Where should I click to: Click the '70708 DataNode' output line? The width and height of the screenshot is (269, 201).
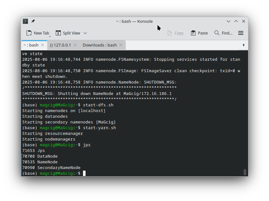(x=40, y=156)
